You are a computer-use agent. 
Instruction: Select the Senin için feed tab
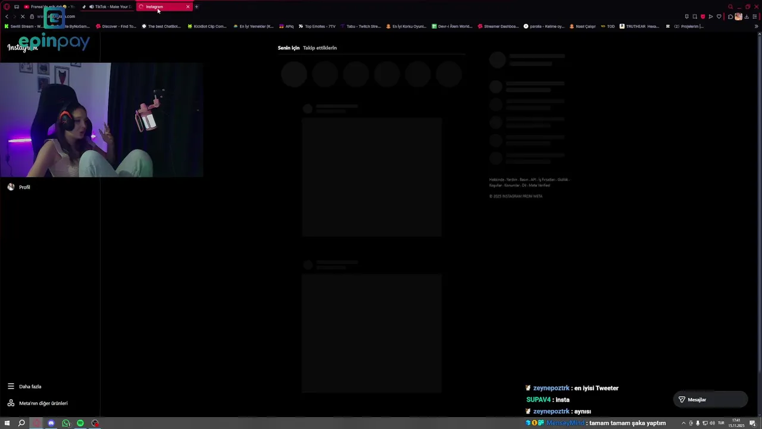(289, 48)
